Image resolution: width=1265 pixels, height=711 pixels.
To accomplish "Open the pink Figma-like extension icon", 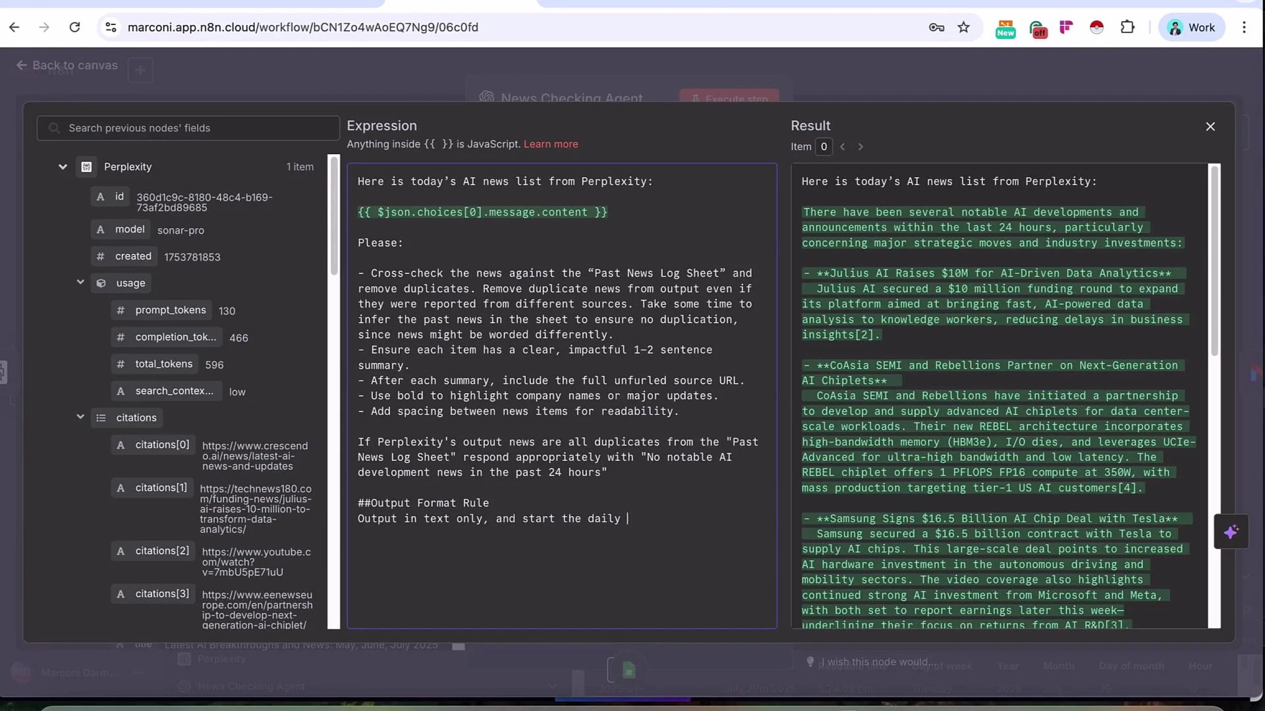I will 1066,27.
